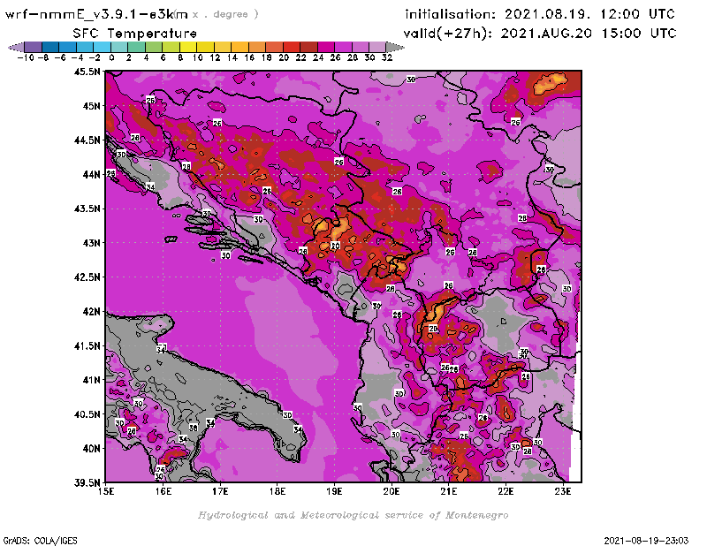This screenshot has height=546, width=707.
Task: Select the -10 to -8 legend color swatch
Action: click(34, 47)
